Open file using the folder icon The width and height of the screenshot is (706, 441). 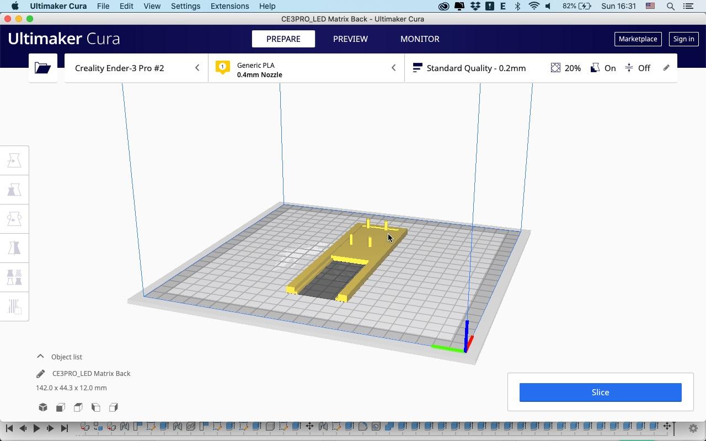tap(43, 68)
